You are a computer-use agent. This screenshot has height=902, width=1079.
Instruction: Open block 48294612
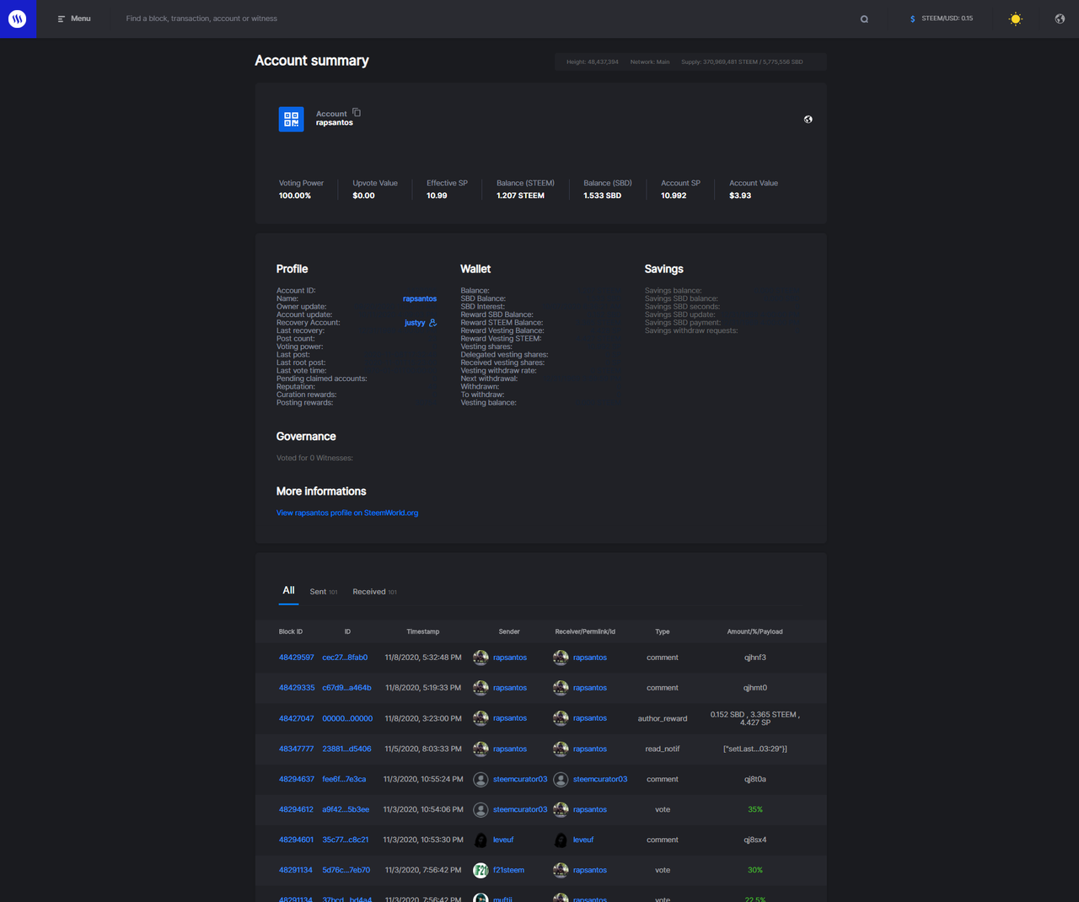(x=297, y=809)
